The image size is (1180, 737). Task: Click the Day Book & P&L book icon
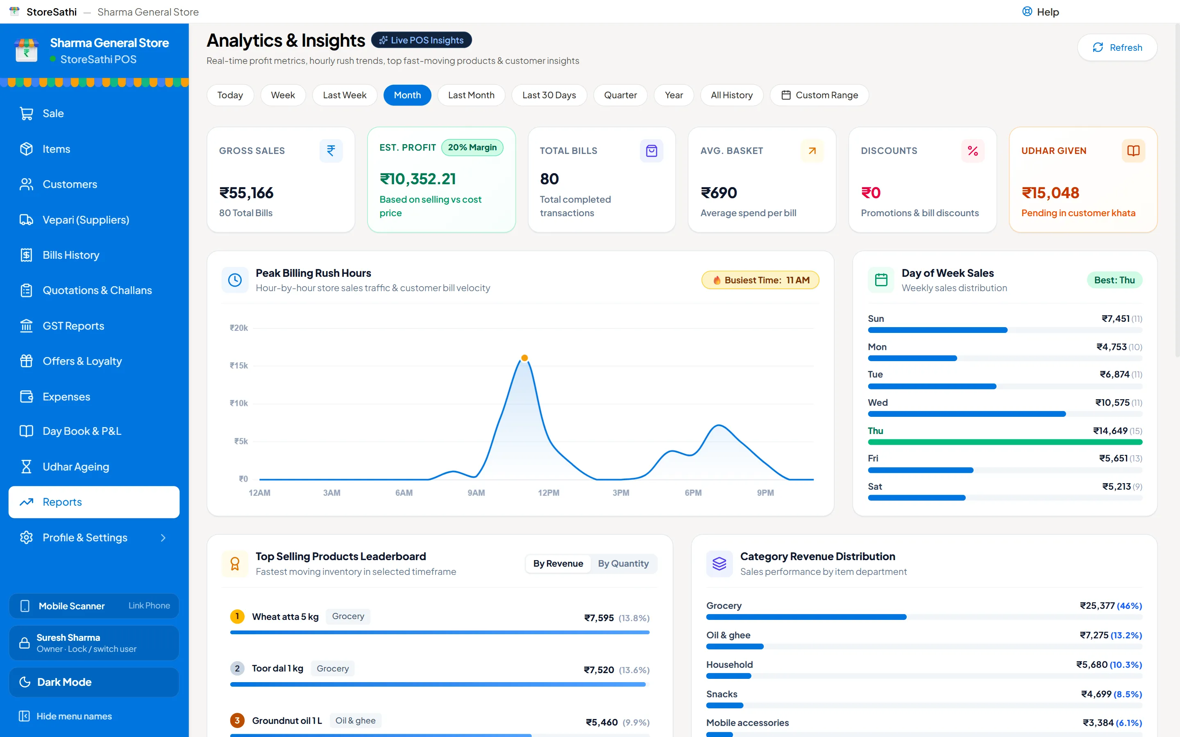pos(26,432)
